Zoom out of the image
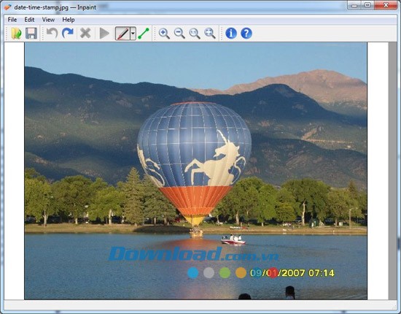 click(179, 34)
